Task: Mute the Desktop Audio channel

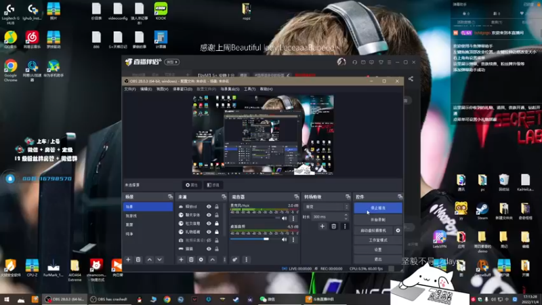Action: tap(284, 239)
